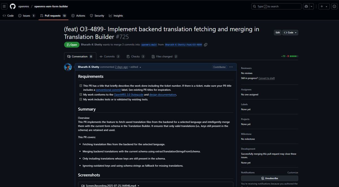Screen dimensions: 339x187
Task: Open the design documentation link
Action: coord(163,95)
